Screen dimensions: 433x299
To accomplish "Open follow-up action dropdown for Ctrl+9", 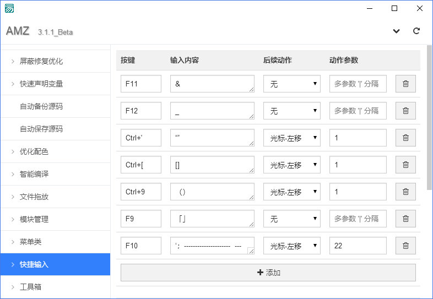I will click(x=291, y=192).
